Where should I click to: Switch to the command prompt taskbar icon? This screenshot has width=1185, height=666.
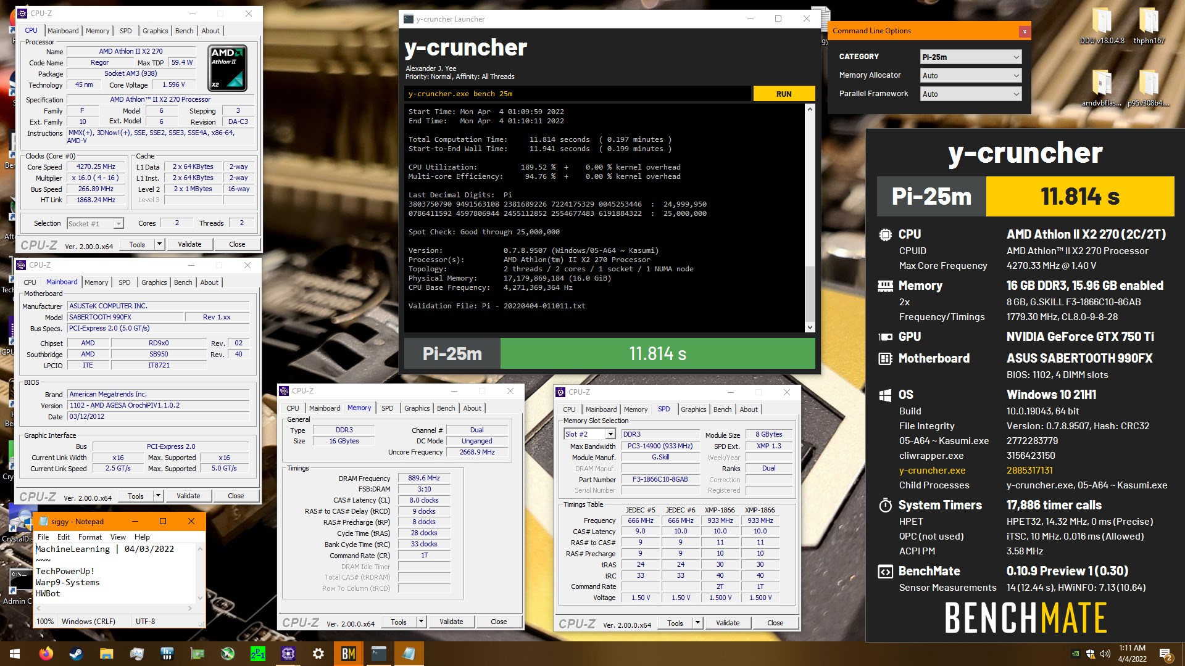[379, 654]
